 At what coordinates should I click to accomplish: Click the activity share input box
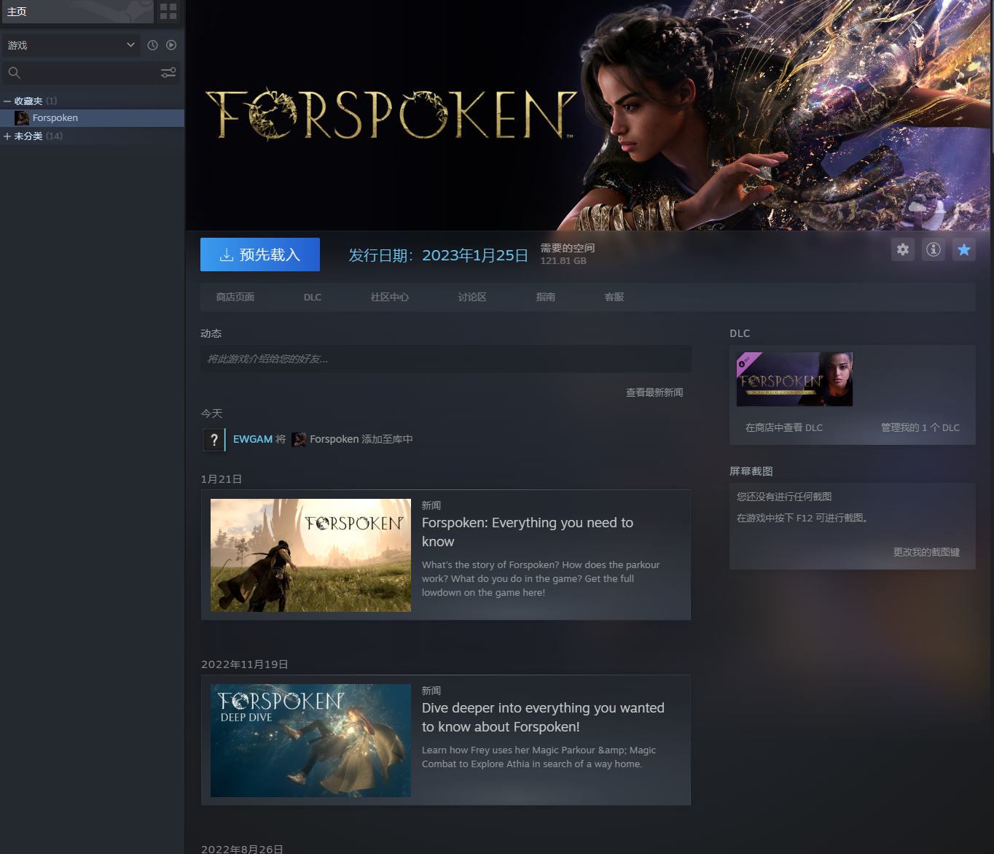(x=446, y=359)
